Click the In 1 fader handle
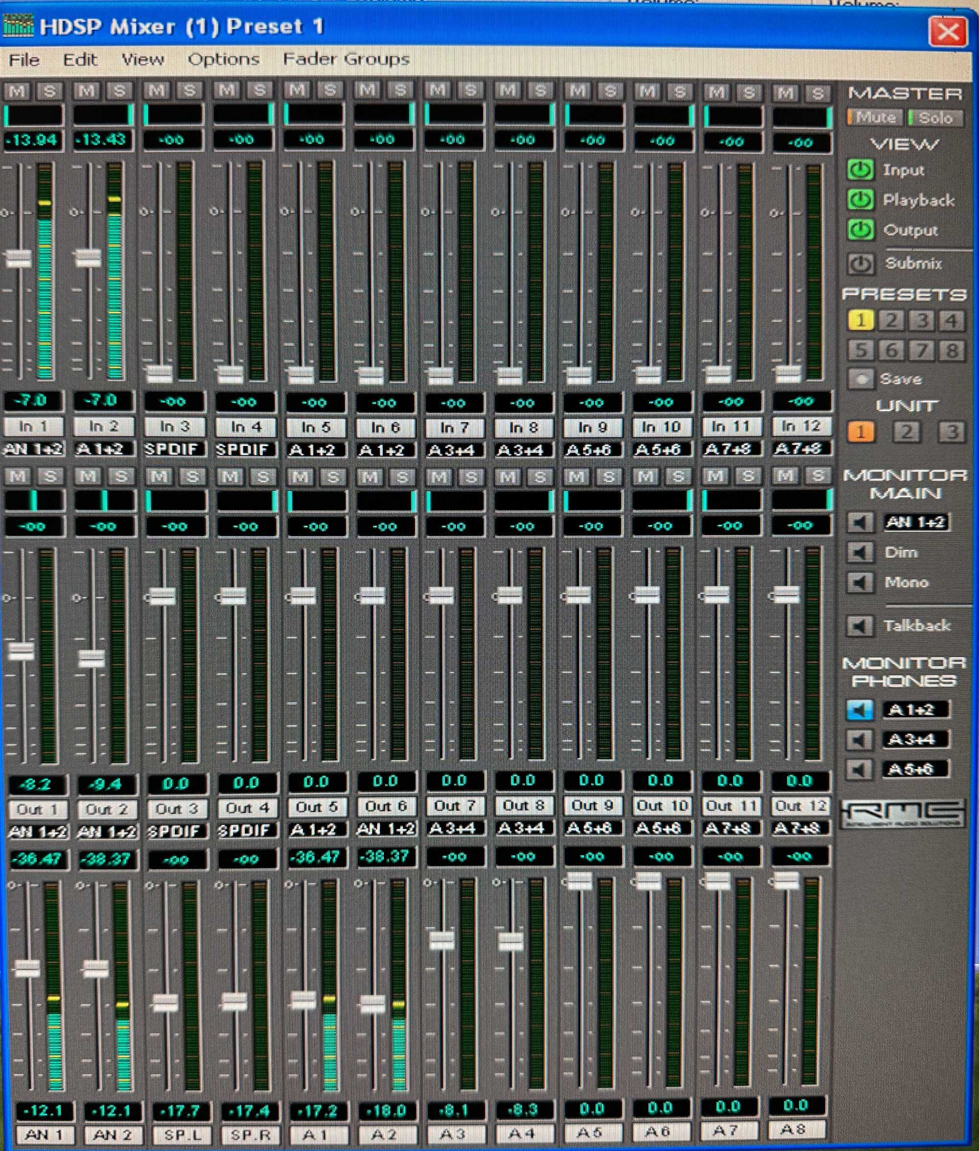 (x=18, y=258)
